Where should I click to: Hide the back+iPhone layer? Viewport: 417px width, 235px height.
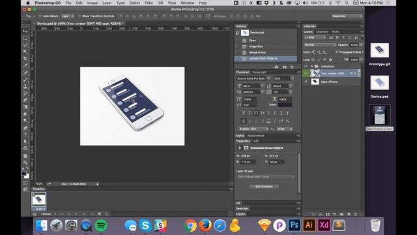pos(306,82)
